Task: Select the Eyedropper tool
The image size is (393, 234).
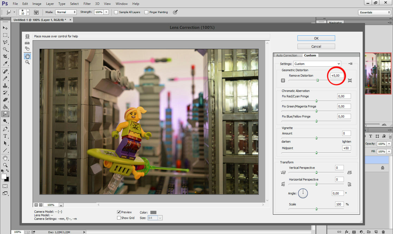Action: click(5, 64)
